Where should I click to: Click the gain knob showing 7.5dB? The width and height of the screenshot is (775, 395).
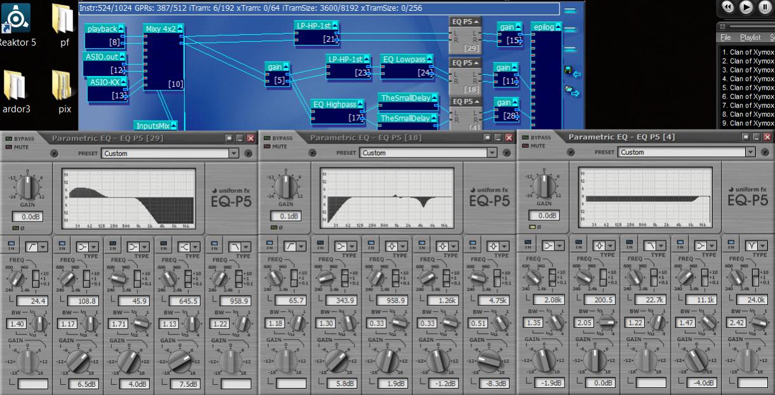[x=180, y=361]
